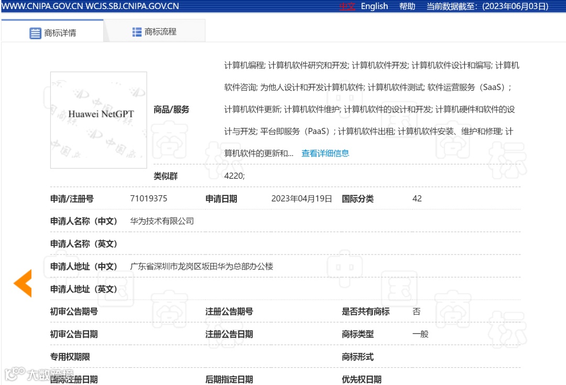Click the 一般 trademark type value
The width and height of the screenshot is (566, 385).
(x=420, y=334)
